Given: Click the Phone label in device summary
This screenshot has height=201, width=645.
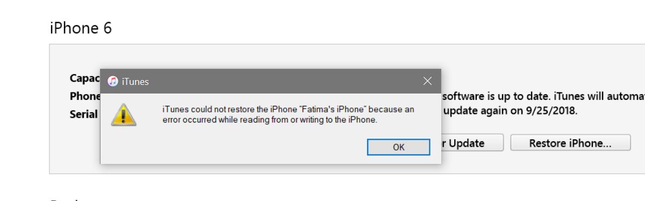Looking at the screenshot, I should (85, 96).
